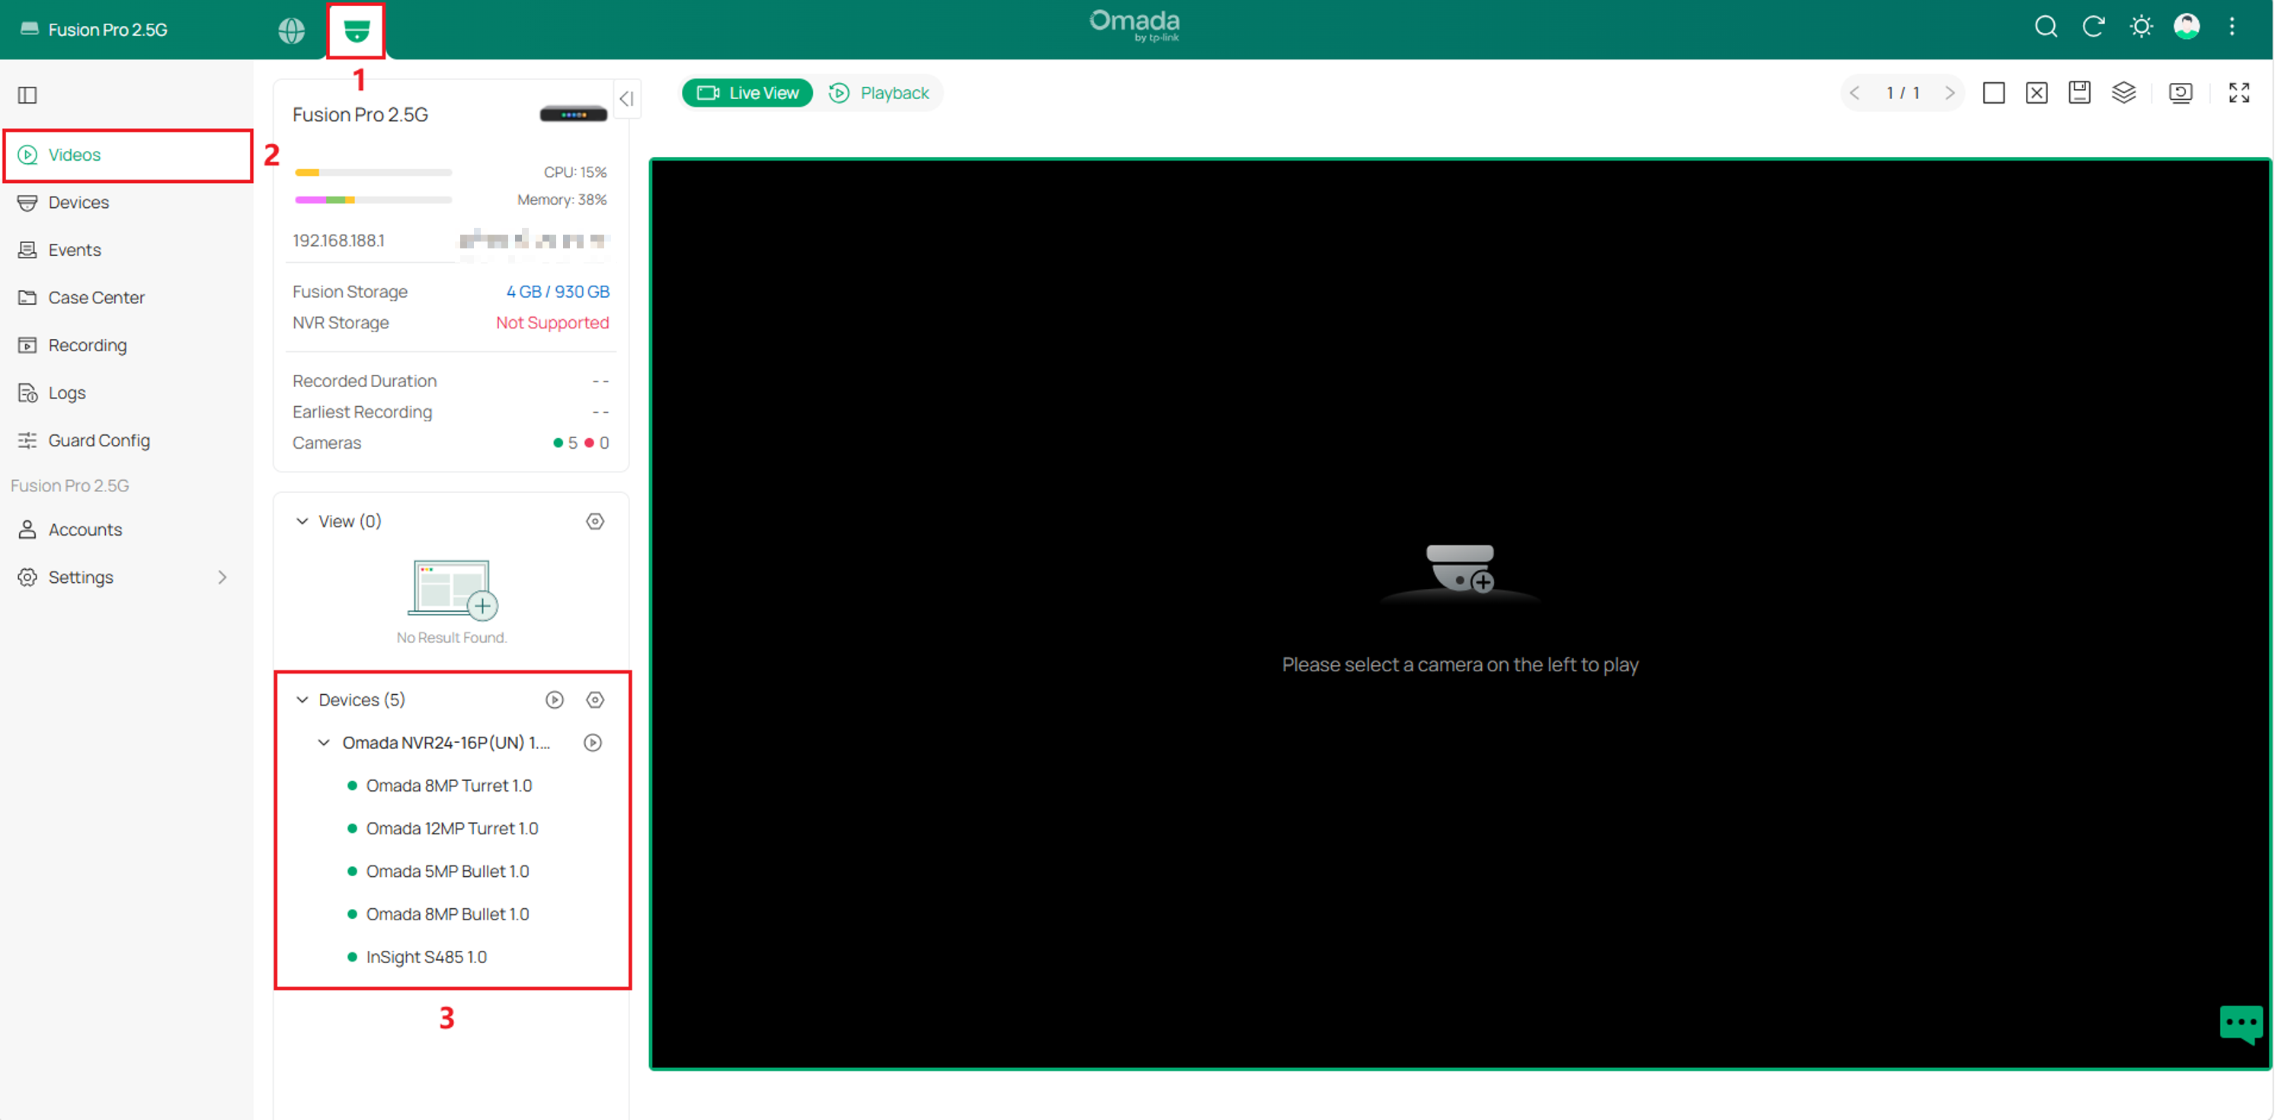The height and width of the screenshot is (1120, 2275).
Task: Open the three-dot more options menu
Action: click(2232, 27)
